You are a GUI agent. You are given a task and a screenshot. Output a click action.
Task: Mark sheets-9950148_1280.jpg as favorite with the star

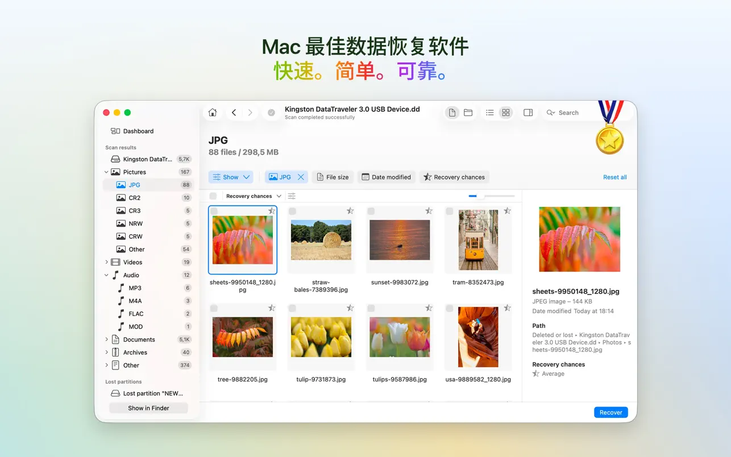click(x=272, y=210)
